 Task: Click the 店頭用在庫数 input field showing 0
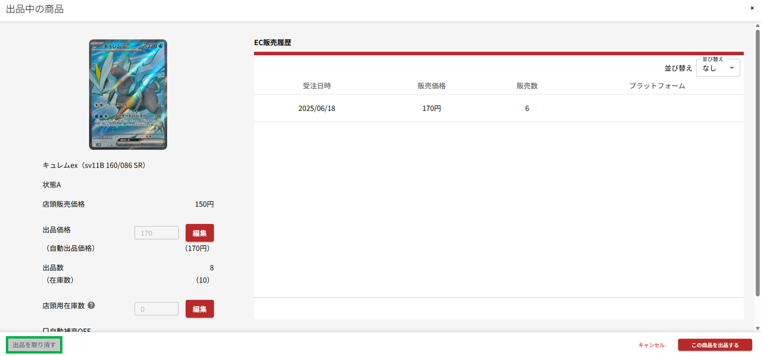[156, 309]
